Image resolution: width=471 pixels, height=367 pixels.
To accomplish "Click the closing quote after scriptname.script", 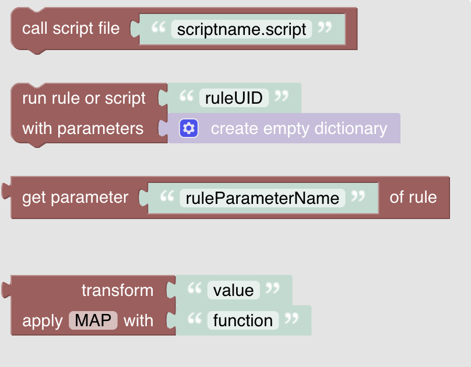I will click(x=325, y=28).
